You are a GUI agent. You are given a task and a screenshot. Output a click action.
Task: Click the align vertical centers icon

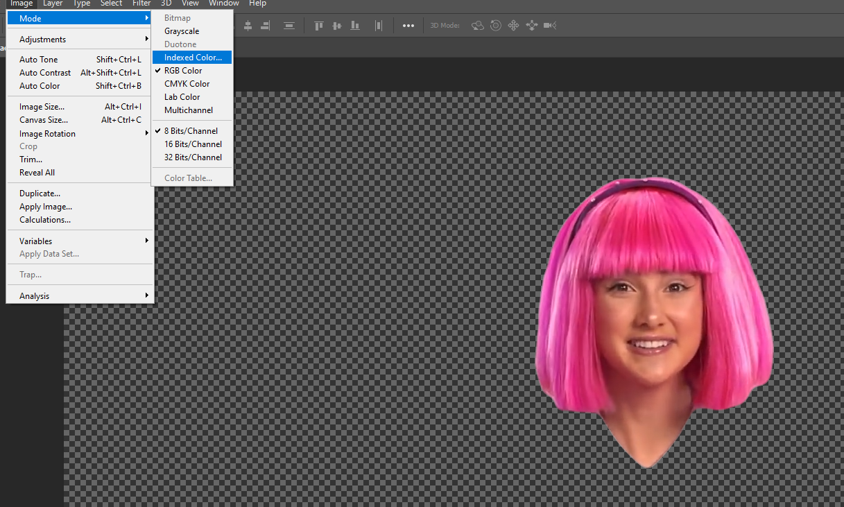point(337,26)
